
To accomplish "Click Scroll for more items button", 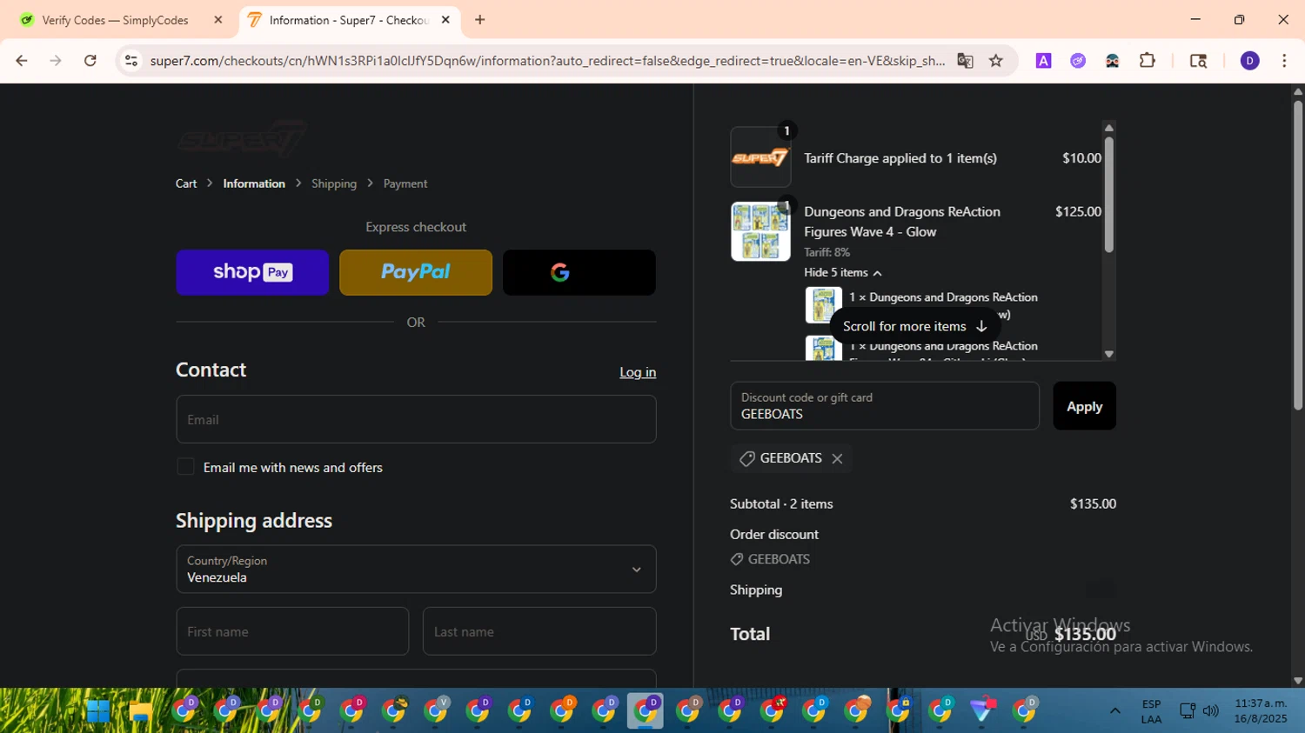I will (914, 326).
